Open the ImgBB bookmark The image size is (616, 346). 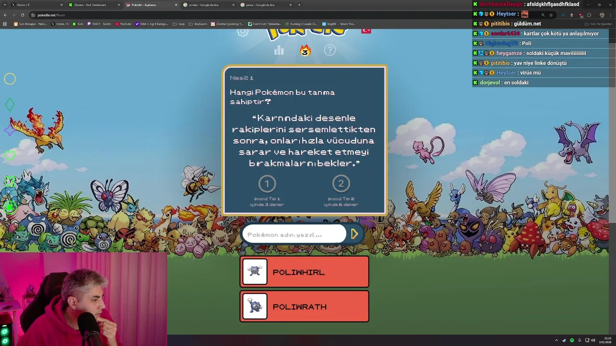[338, 24]
